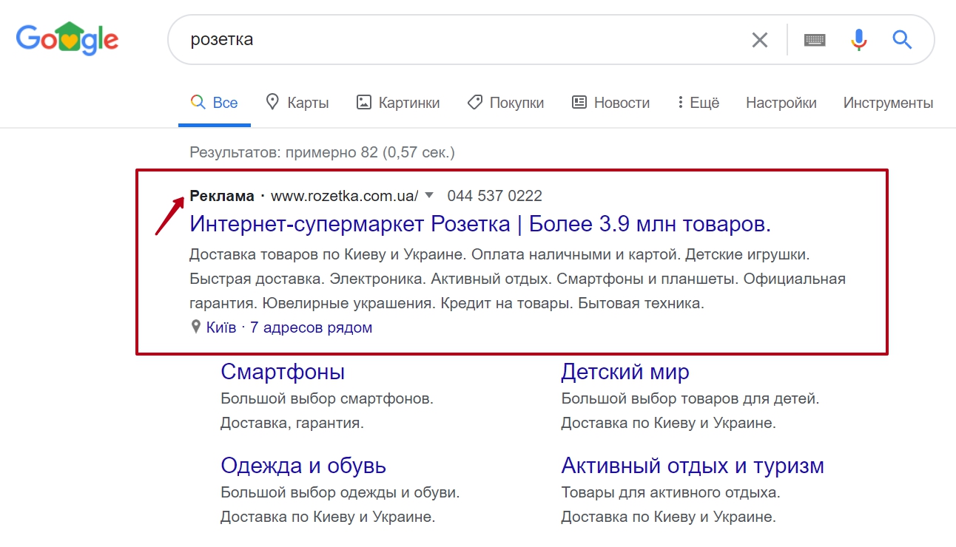The image size is (956, 547).
Task: Click the ad line starting 'Доставка товаров по Киеву'
Action: 500,255
